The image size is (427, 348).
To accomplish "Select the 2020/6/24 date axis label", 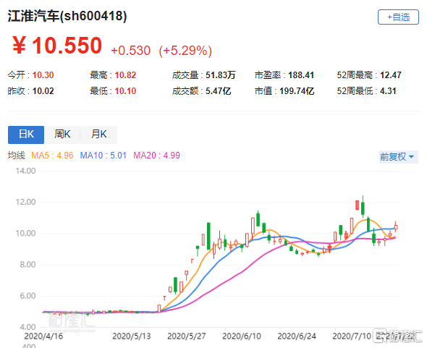I will (x=297, y=336).
